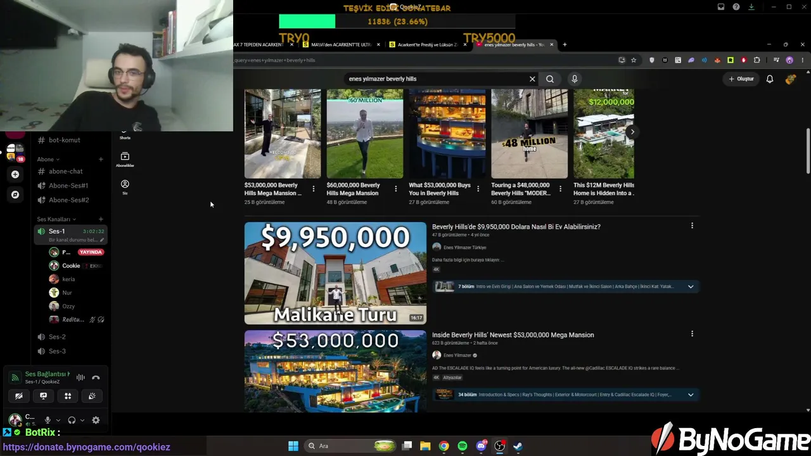Open Beverly Hills'de $9,950,000 video title

[x=516, y=227]
